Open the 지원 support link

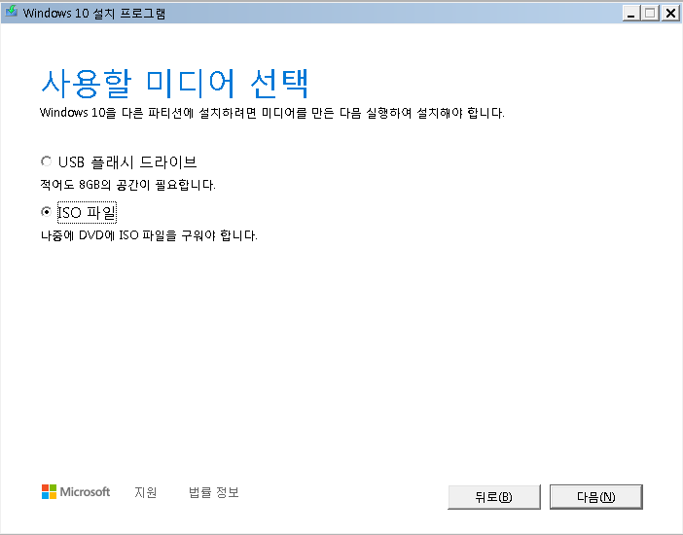[x=146, y=492]
